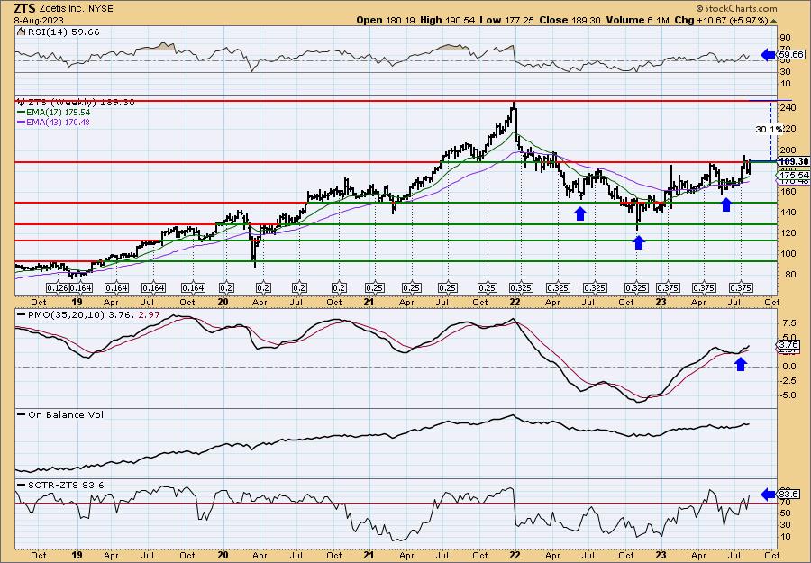This screenshot has width=811, height=563.
Task: Click the ZTS (Weekly) candlestick legend icon
Action: tap(20, 102)
